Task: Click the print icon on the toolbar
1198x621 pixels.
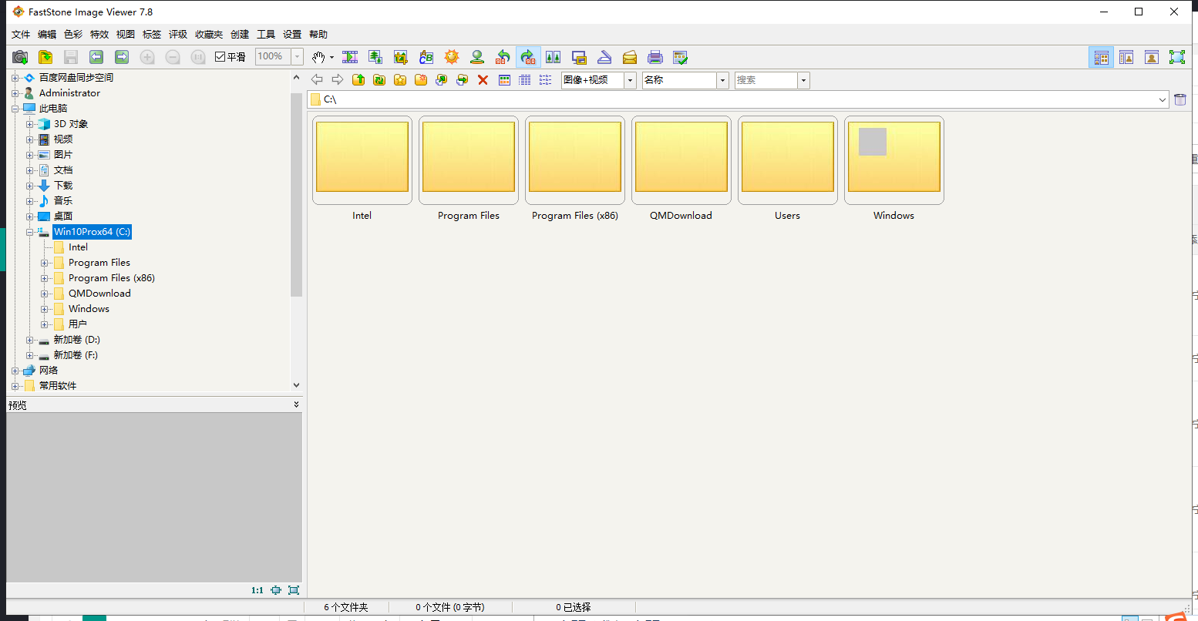Action: click(x=655, y=56)
